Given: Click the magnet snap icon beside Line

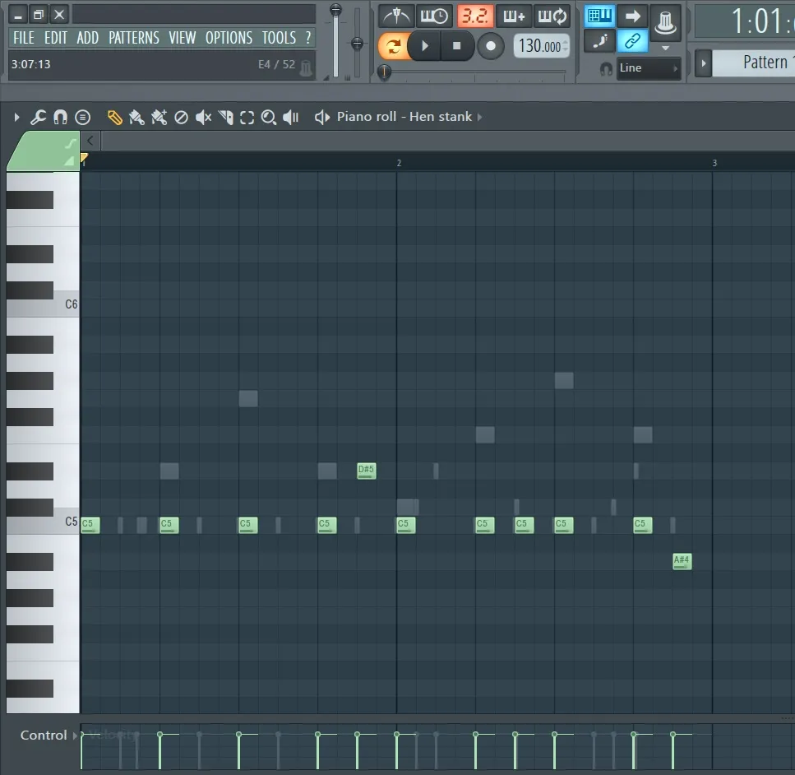Looking at the screenshot, I should pyautogui.click(x=606, y=68).
